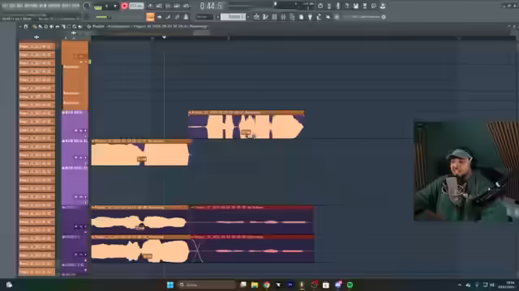Screen dimensions: 519x291
Task: Open the piano roll icon in toolbar
Action: (x=265, y=17)
